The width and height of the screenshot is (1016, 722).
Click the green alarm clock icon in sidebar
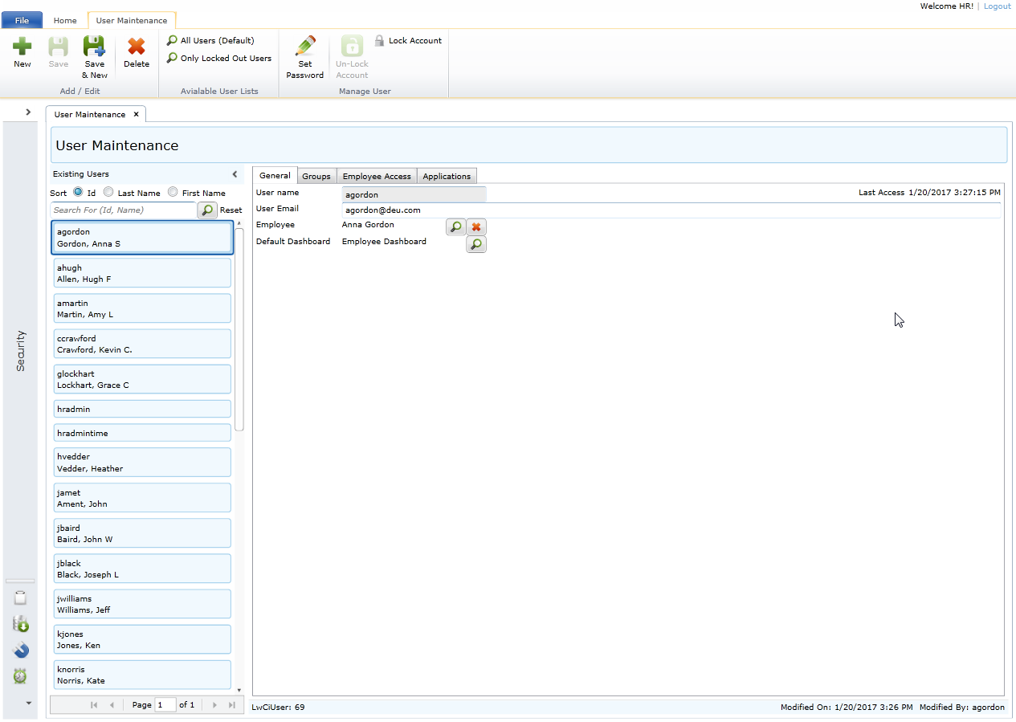click(x=20, y=676)
